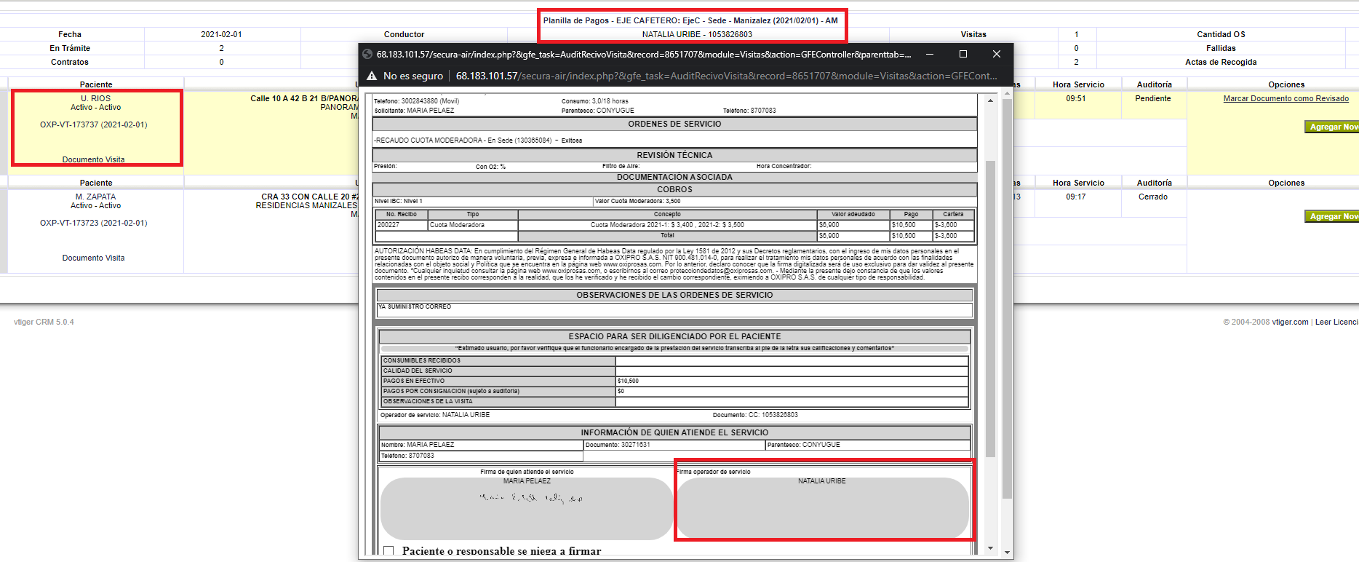Screen dimensions: 1359x562
Task: Click the inner document scrollbar thumb
Action: [x=990, y=309]
